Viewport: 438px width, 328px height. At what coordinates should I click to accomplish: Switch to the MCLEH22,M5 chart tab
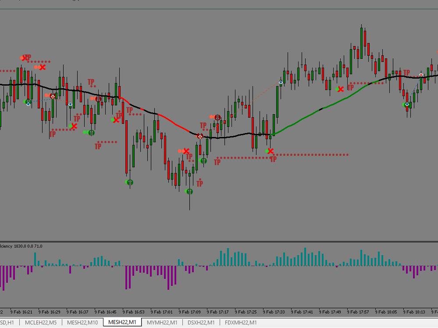[41, 322]
